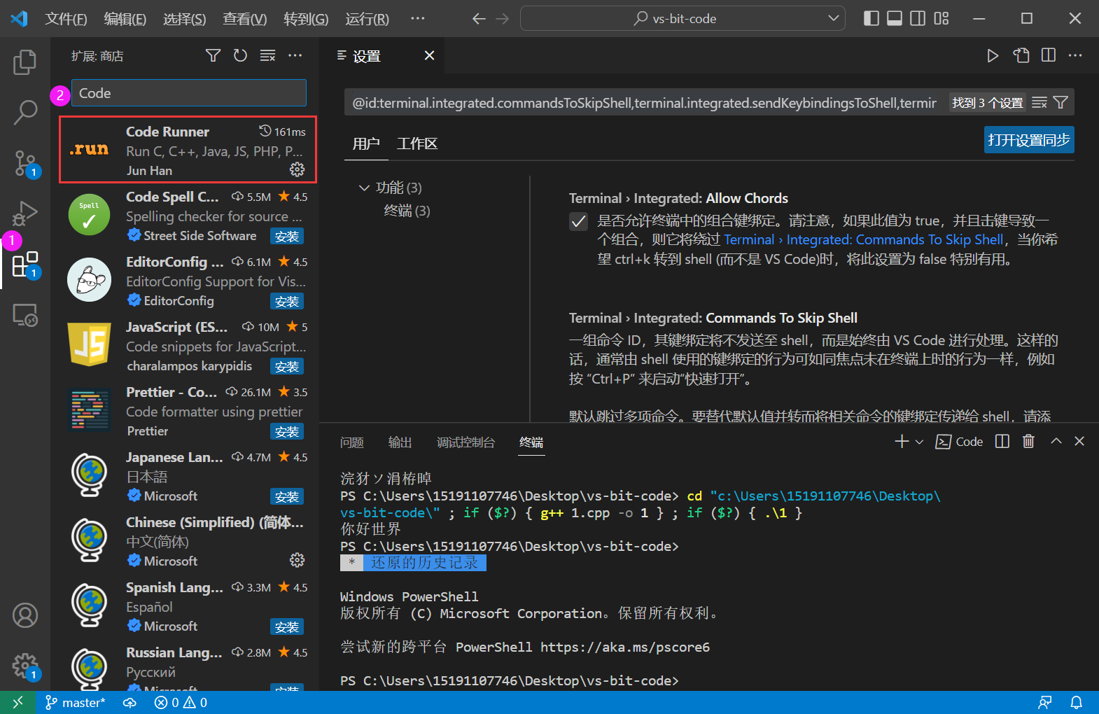Open Extensions view in activity bar
The width and height of the screenshot is (1099, 714).
tap(25, 265)
